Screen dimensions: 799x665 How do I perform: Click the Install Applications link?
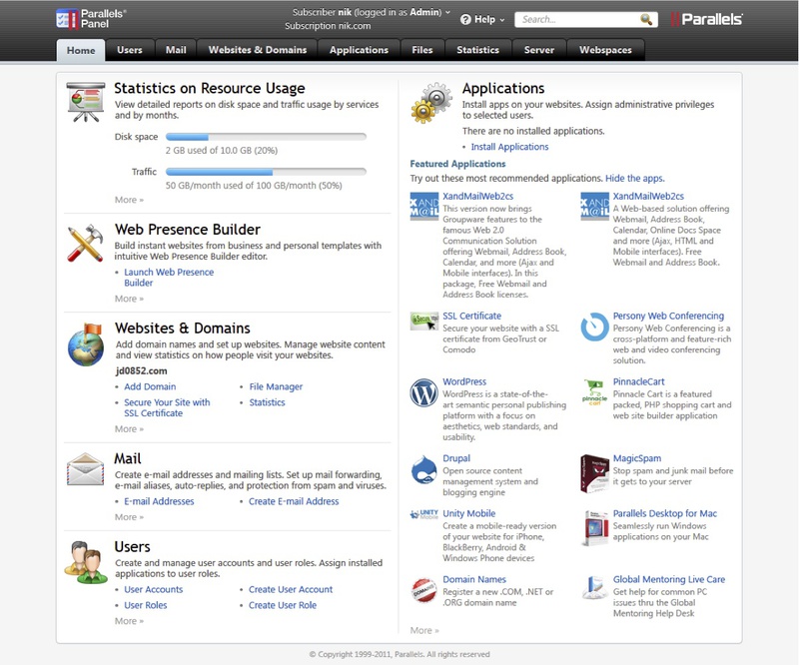point(509,147)
